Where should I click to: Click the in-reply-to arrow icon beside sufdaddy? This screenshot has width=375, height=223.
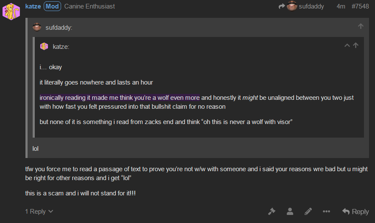pyautogui.click(x=282, y=6)
